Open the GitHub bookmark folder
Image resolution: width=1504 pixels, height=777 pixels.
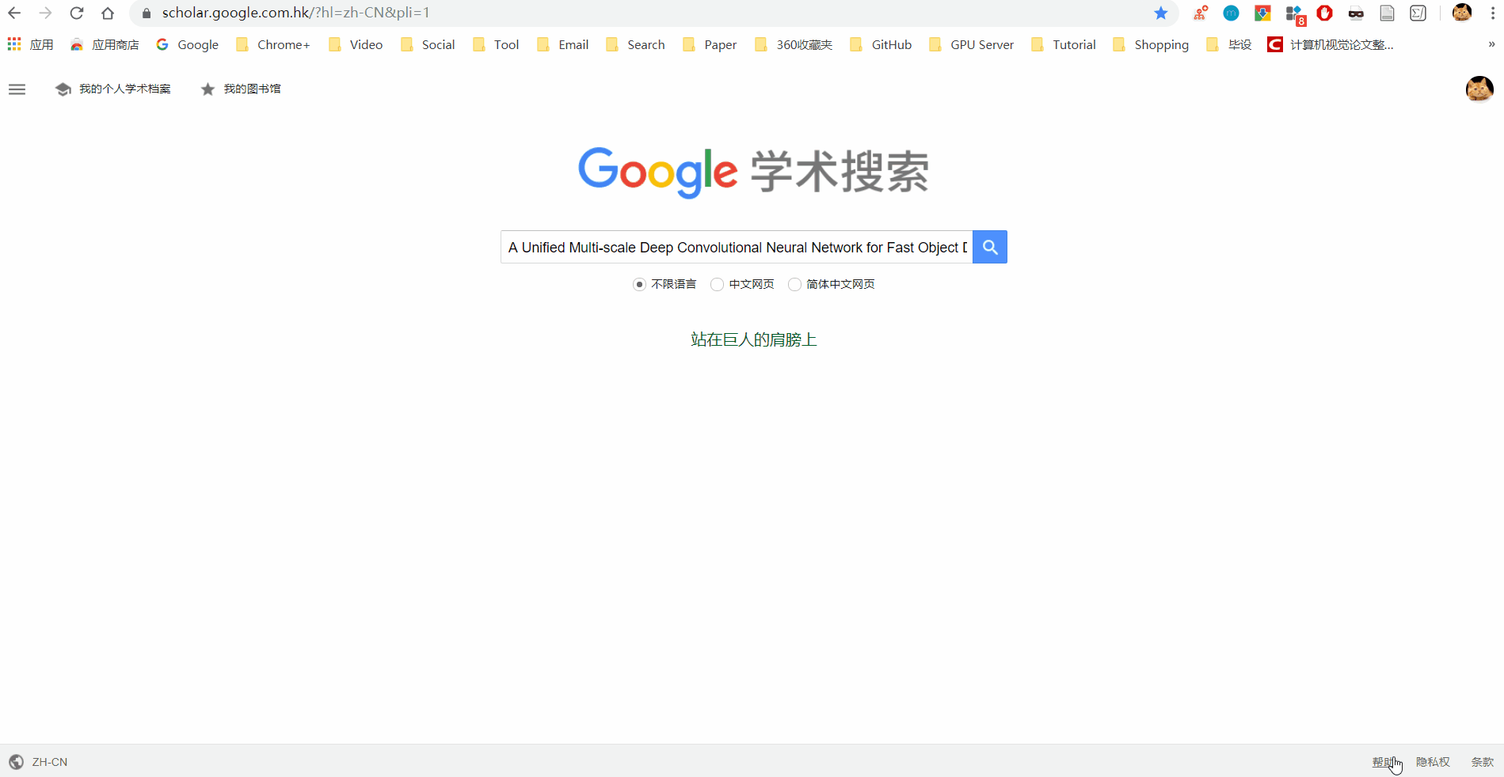tap(881, 44)
